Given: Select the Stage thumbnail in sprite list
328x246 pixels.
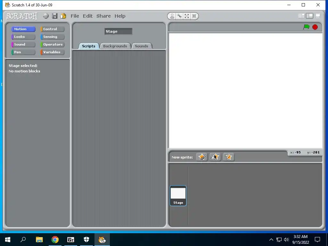Looking at the screenshot, I should tap(178, 196).
